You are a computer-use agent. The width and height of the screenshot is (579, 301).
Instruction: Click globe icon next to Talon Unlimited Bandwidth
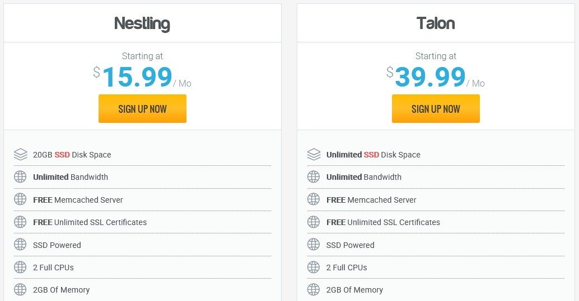click(314, 177)
